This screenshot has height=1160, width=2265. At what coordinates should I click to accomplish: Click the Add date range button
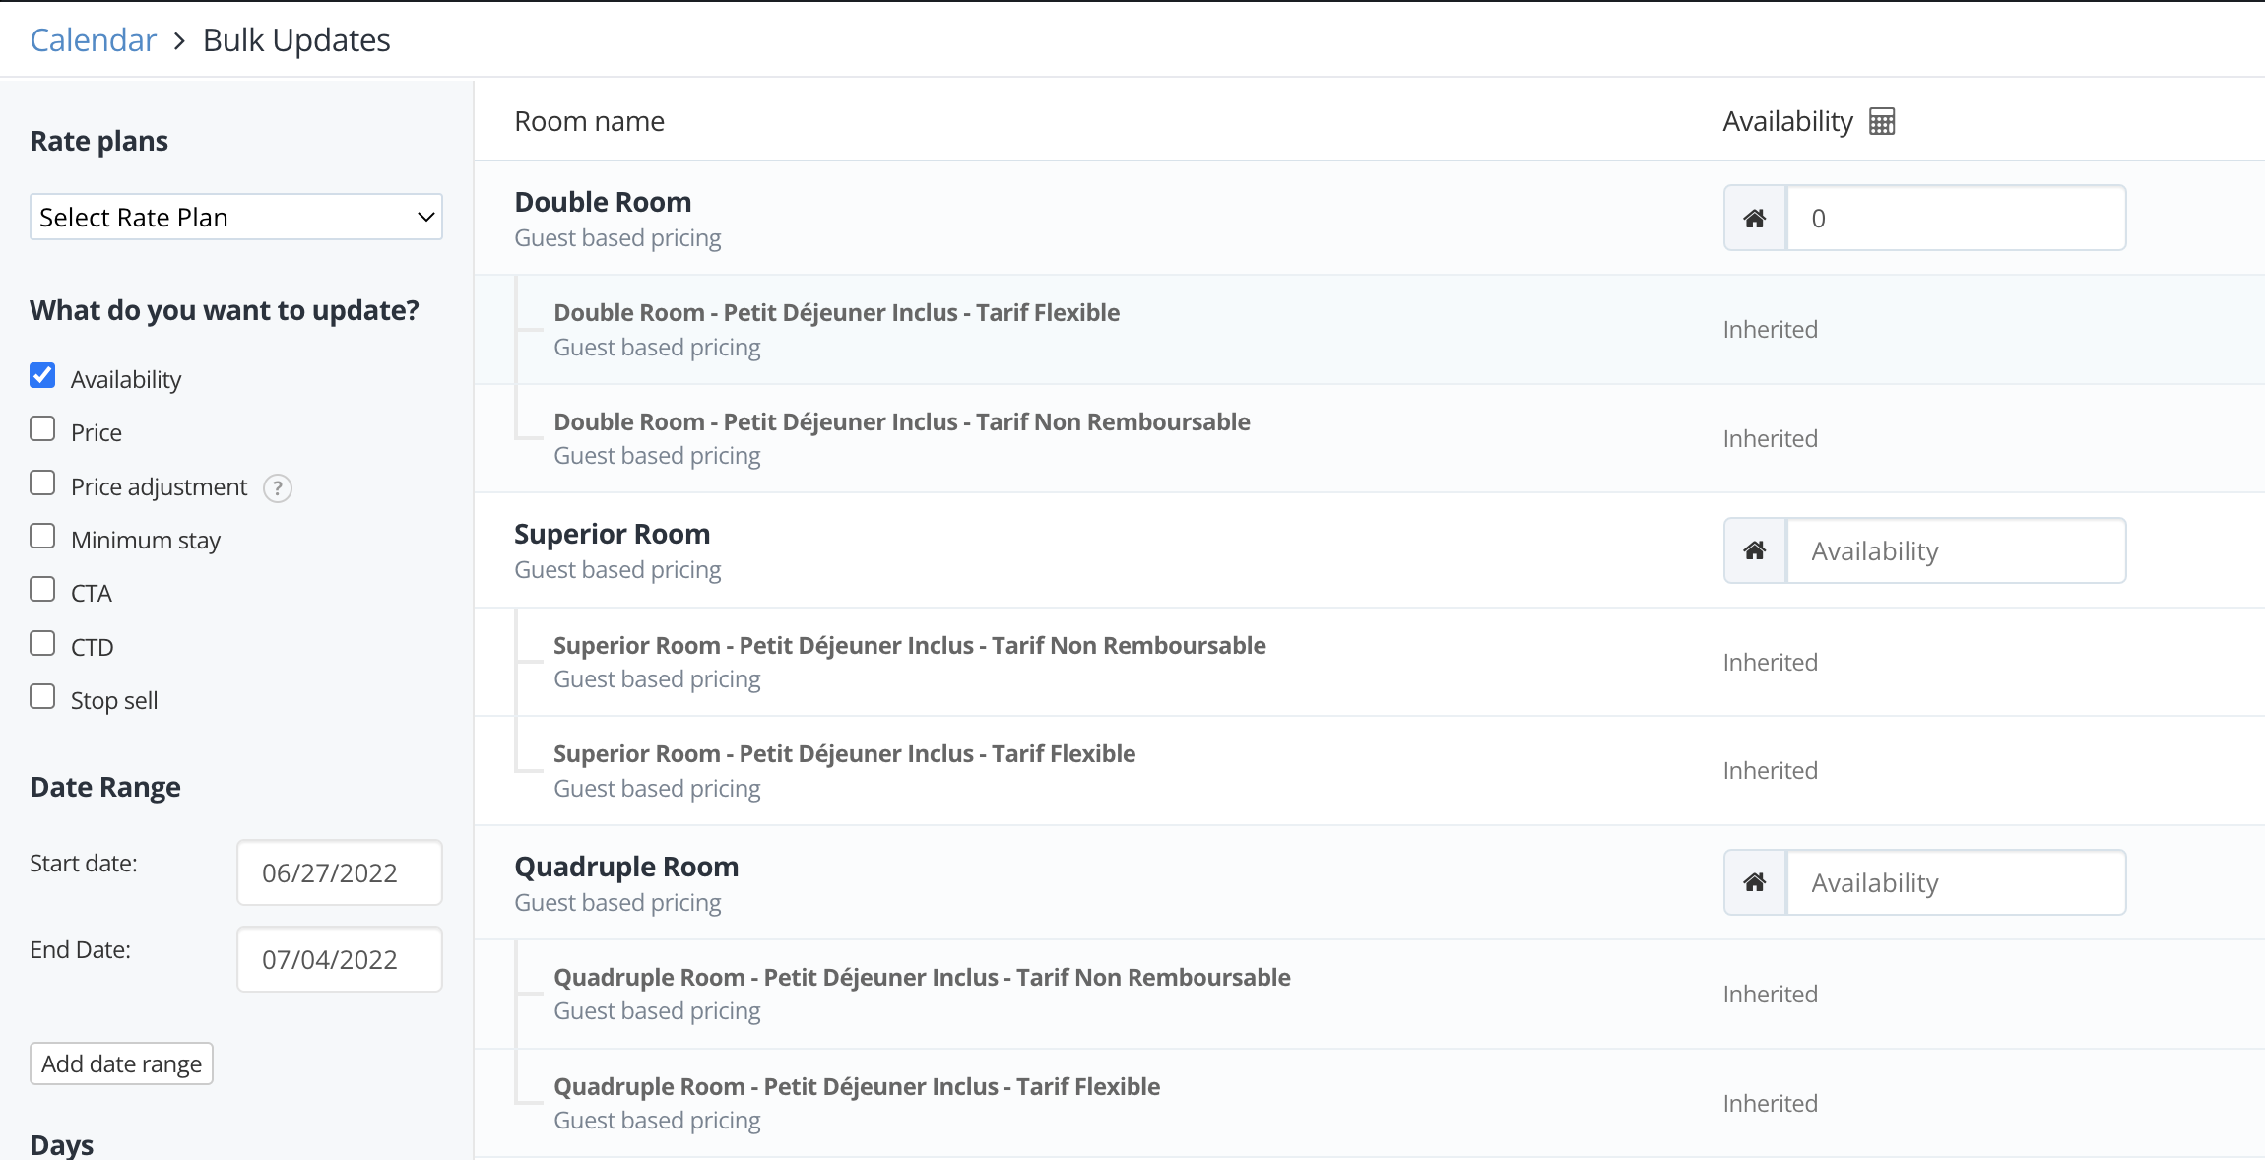pos(121,1063)
